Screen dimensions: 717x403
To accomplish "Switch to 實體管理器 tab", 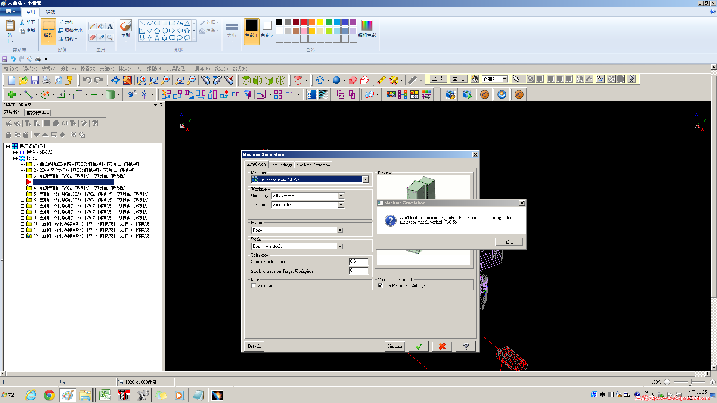I will click(37, 113).
